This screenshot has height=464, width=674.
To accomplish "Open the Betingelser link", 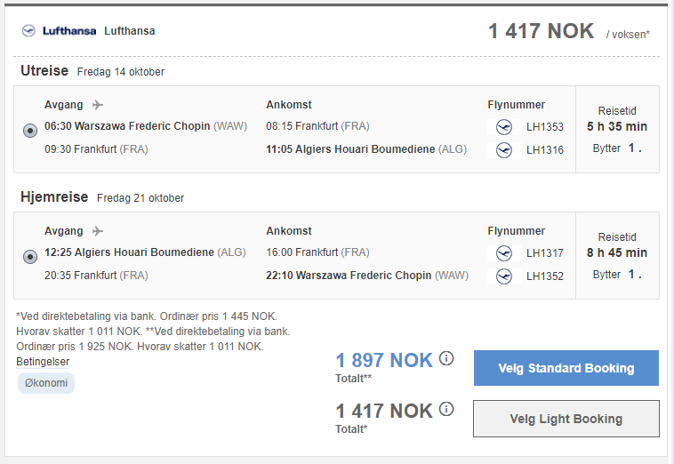I will click(x=43, y=362).
